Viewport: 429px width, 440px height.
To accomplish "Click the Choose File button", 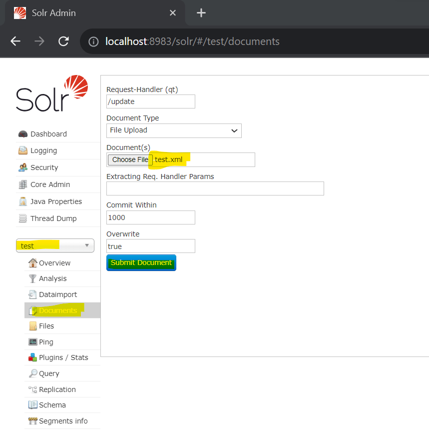I will coord(130,159).
